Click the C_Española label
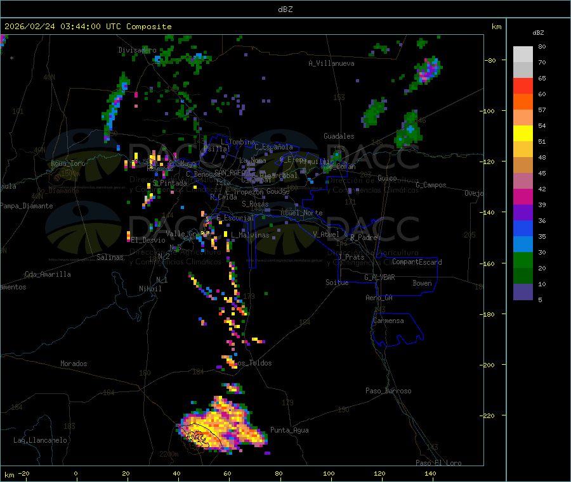Viewport: 571px width, 482px height. pyautogui.click(x=273, y=147)
